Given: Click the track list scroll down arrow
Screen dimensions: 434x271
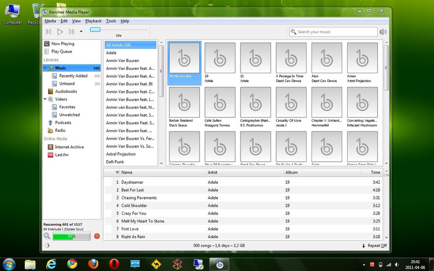Looking at the screenshot, I should pos(387,238).
